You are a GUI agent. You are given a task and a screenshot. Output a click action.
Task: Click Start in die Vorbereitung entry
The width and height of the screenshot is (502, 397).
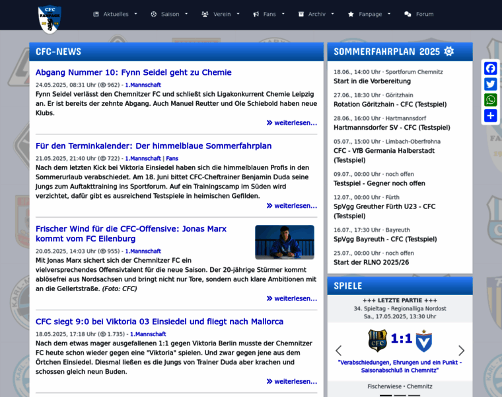(x=372, y=81)
